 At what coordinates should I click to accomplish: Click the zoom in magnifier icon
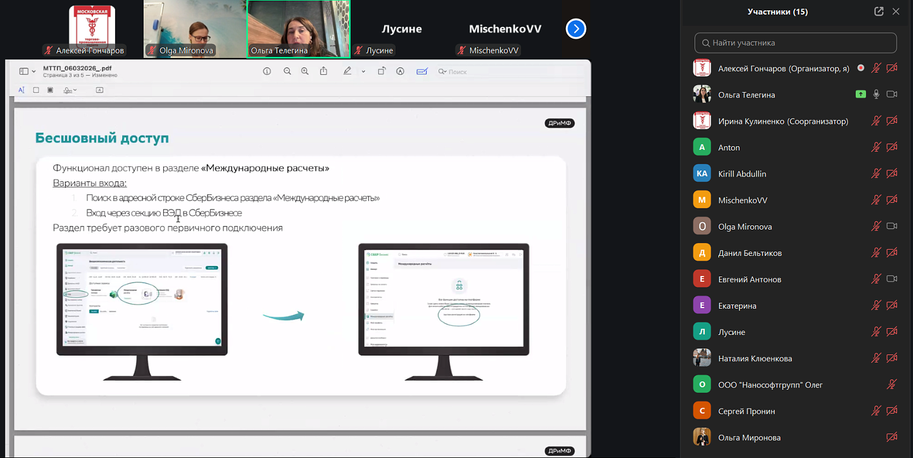click(x=305, y=71)
